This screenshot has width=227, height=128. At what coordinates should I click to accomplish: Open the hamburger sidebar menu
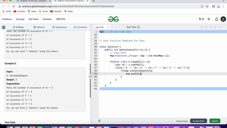[x=4, y=27]
